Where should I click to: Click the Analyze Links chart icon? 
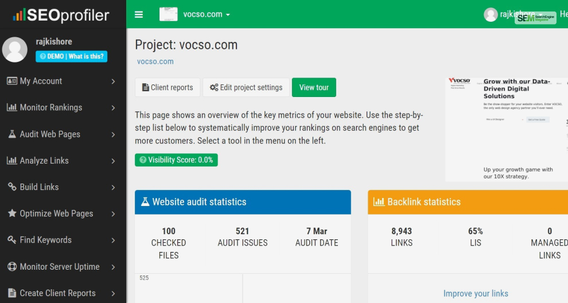point(12,160)
